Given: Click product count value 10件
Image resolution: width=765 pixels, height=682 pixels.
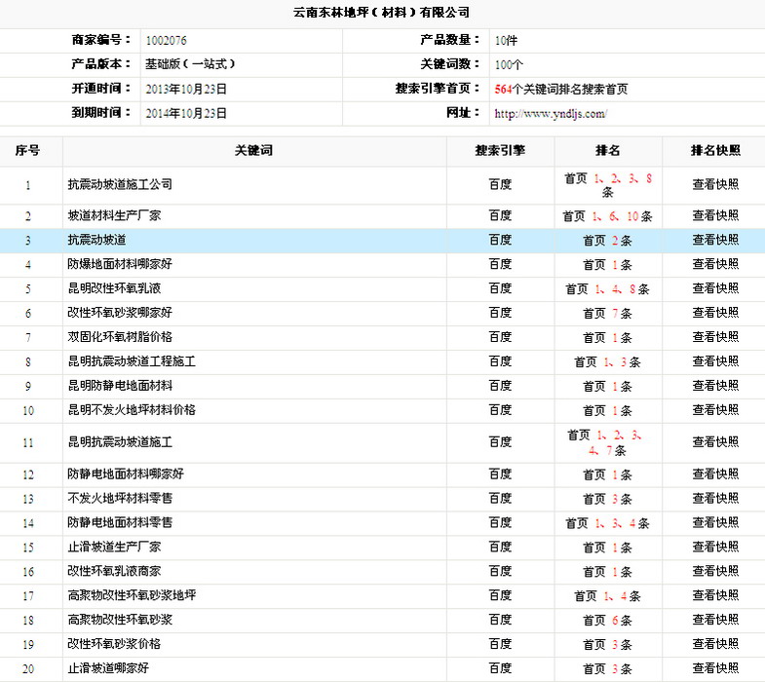Looking at the screenshot, I should point(506,41).
